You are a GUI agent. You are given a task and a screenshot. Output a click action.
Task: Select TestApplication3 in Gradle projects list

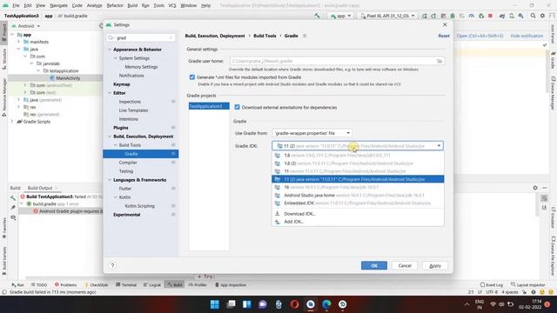[x=209, y=106]
